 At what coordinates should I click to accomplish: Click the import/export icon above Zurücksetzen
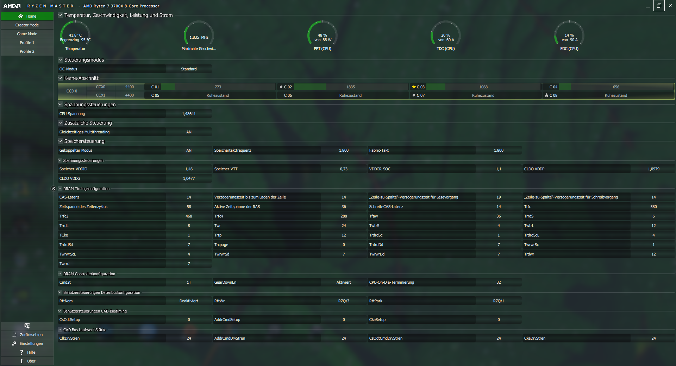27,326
